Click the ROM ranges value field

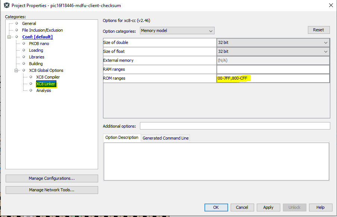[273, 78]
